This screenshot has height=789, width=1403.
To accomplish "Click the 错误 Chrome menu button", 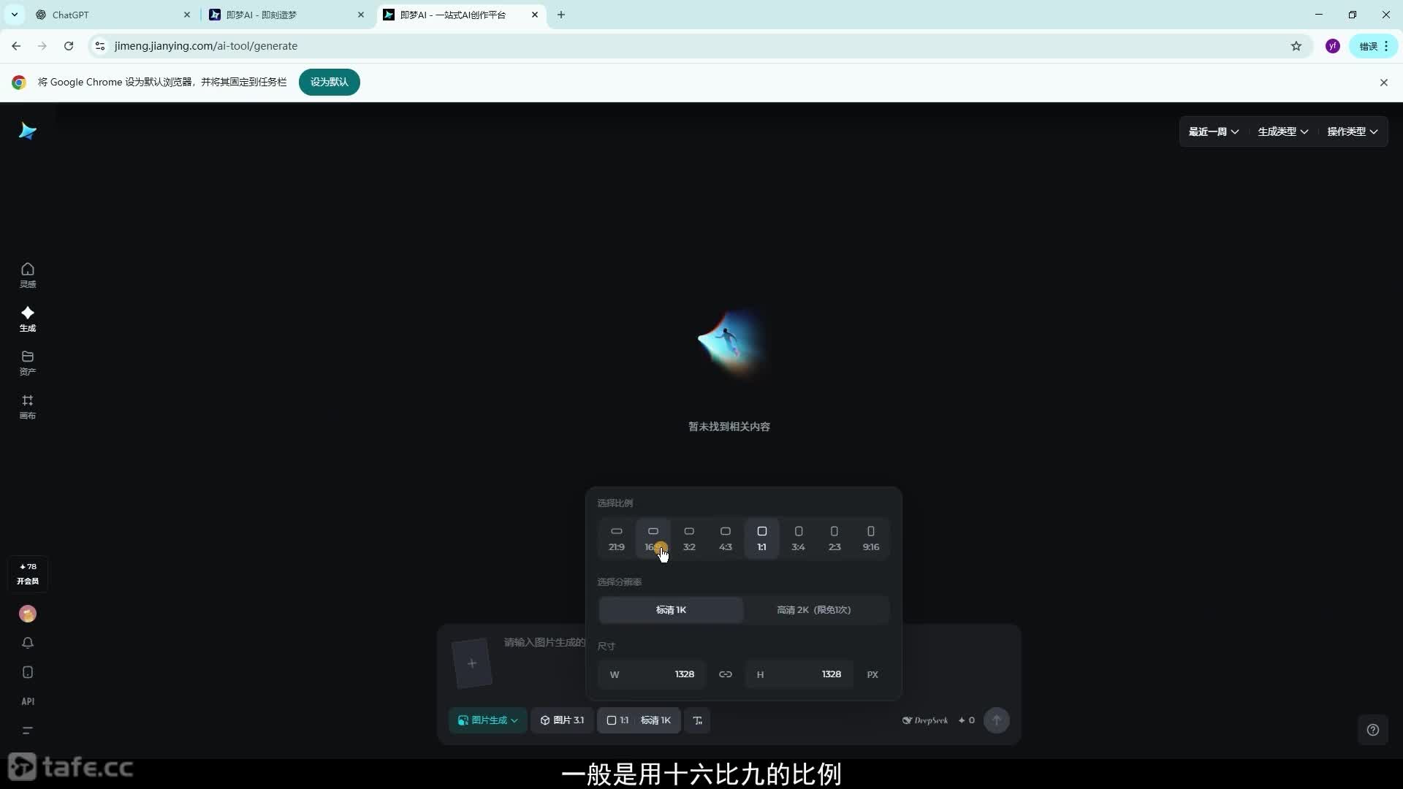I will point(1374,46).
